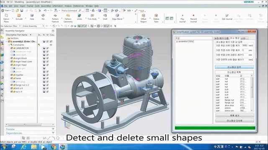Select the Trim Body tool
The image size is (268, 150).
coord(92,17)
